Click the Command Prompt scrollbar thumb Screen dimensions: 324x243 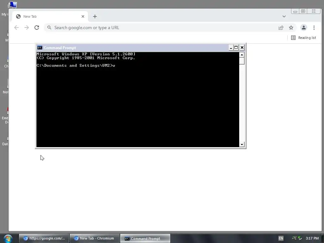[x=242, y=61]
